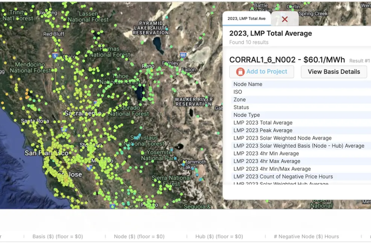Screen dimensions: 371x247
Task: Click the CORRAL1_6_N002 result heading
Action: coord(287,60)
